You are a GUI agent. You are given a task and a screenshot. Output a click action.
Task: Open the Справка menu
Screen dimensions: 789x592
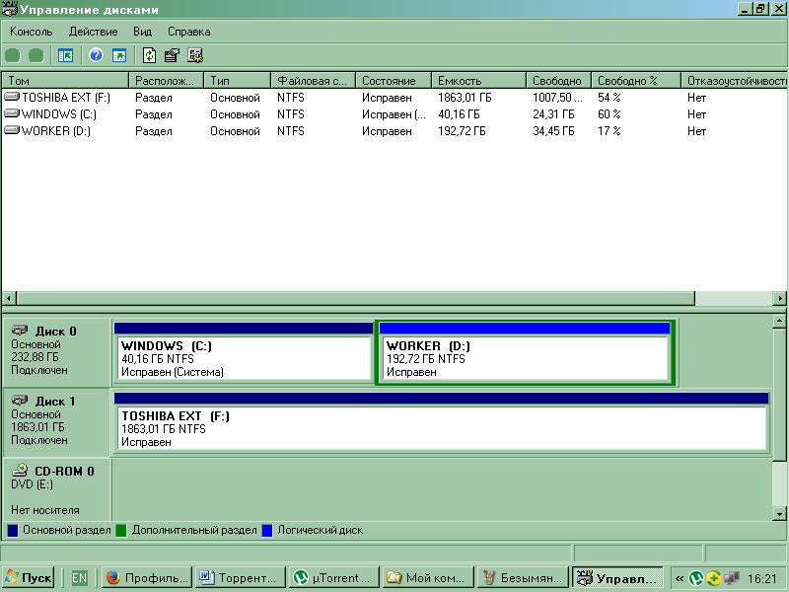pos(188,32)
